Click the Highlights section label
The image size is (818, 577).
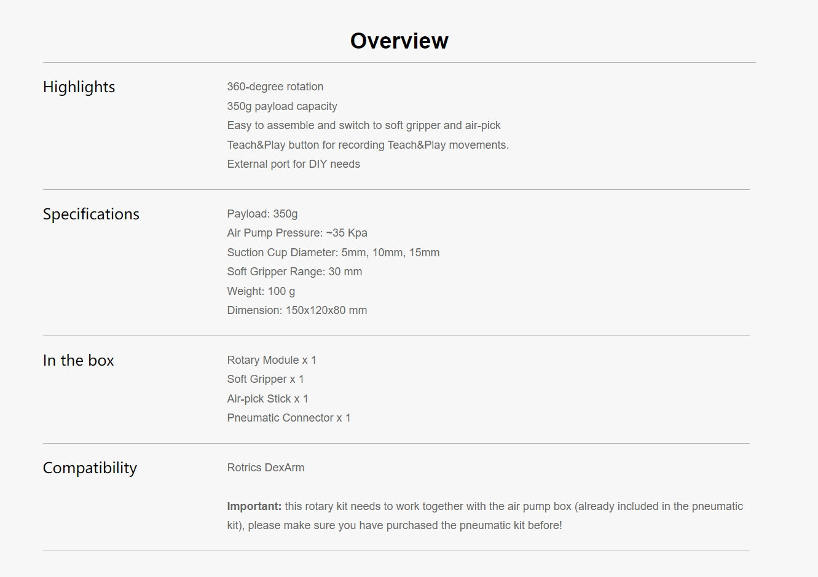click(79, 87)
